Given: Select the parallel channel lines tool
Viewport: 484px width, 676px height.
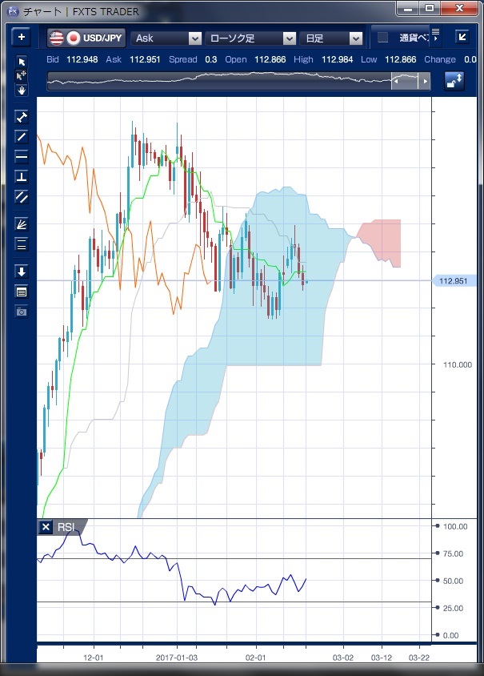Looking at the screenshot, I should tap(22, 196).
